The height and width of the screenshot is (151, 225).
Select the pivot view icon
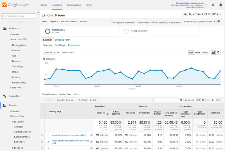point(217,100)
